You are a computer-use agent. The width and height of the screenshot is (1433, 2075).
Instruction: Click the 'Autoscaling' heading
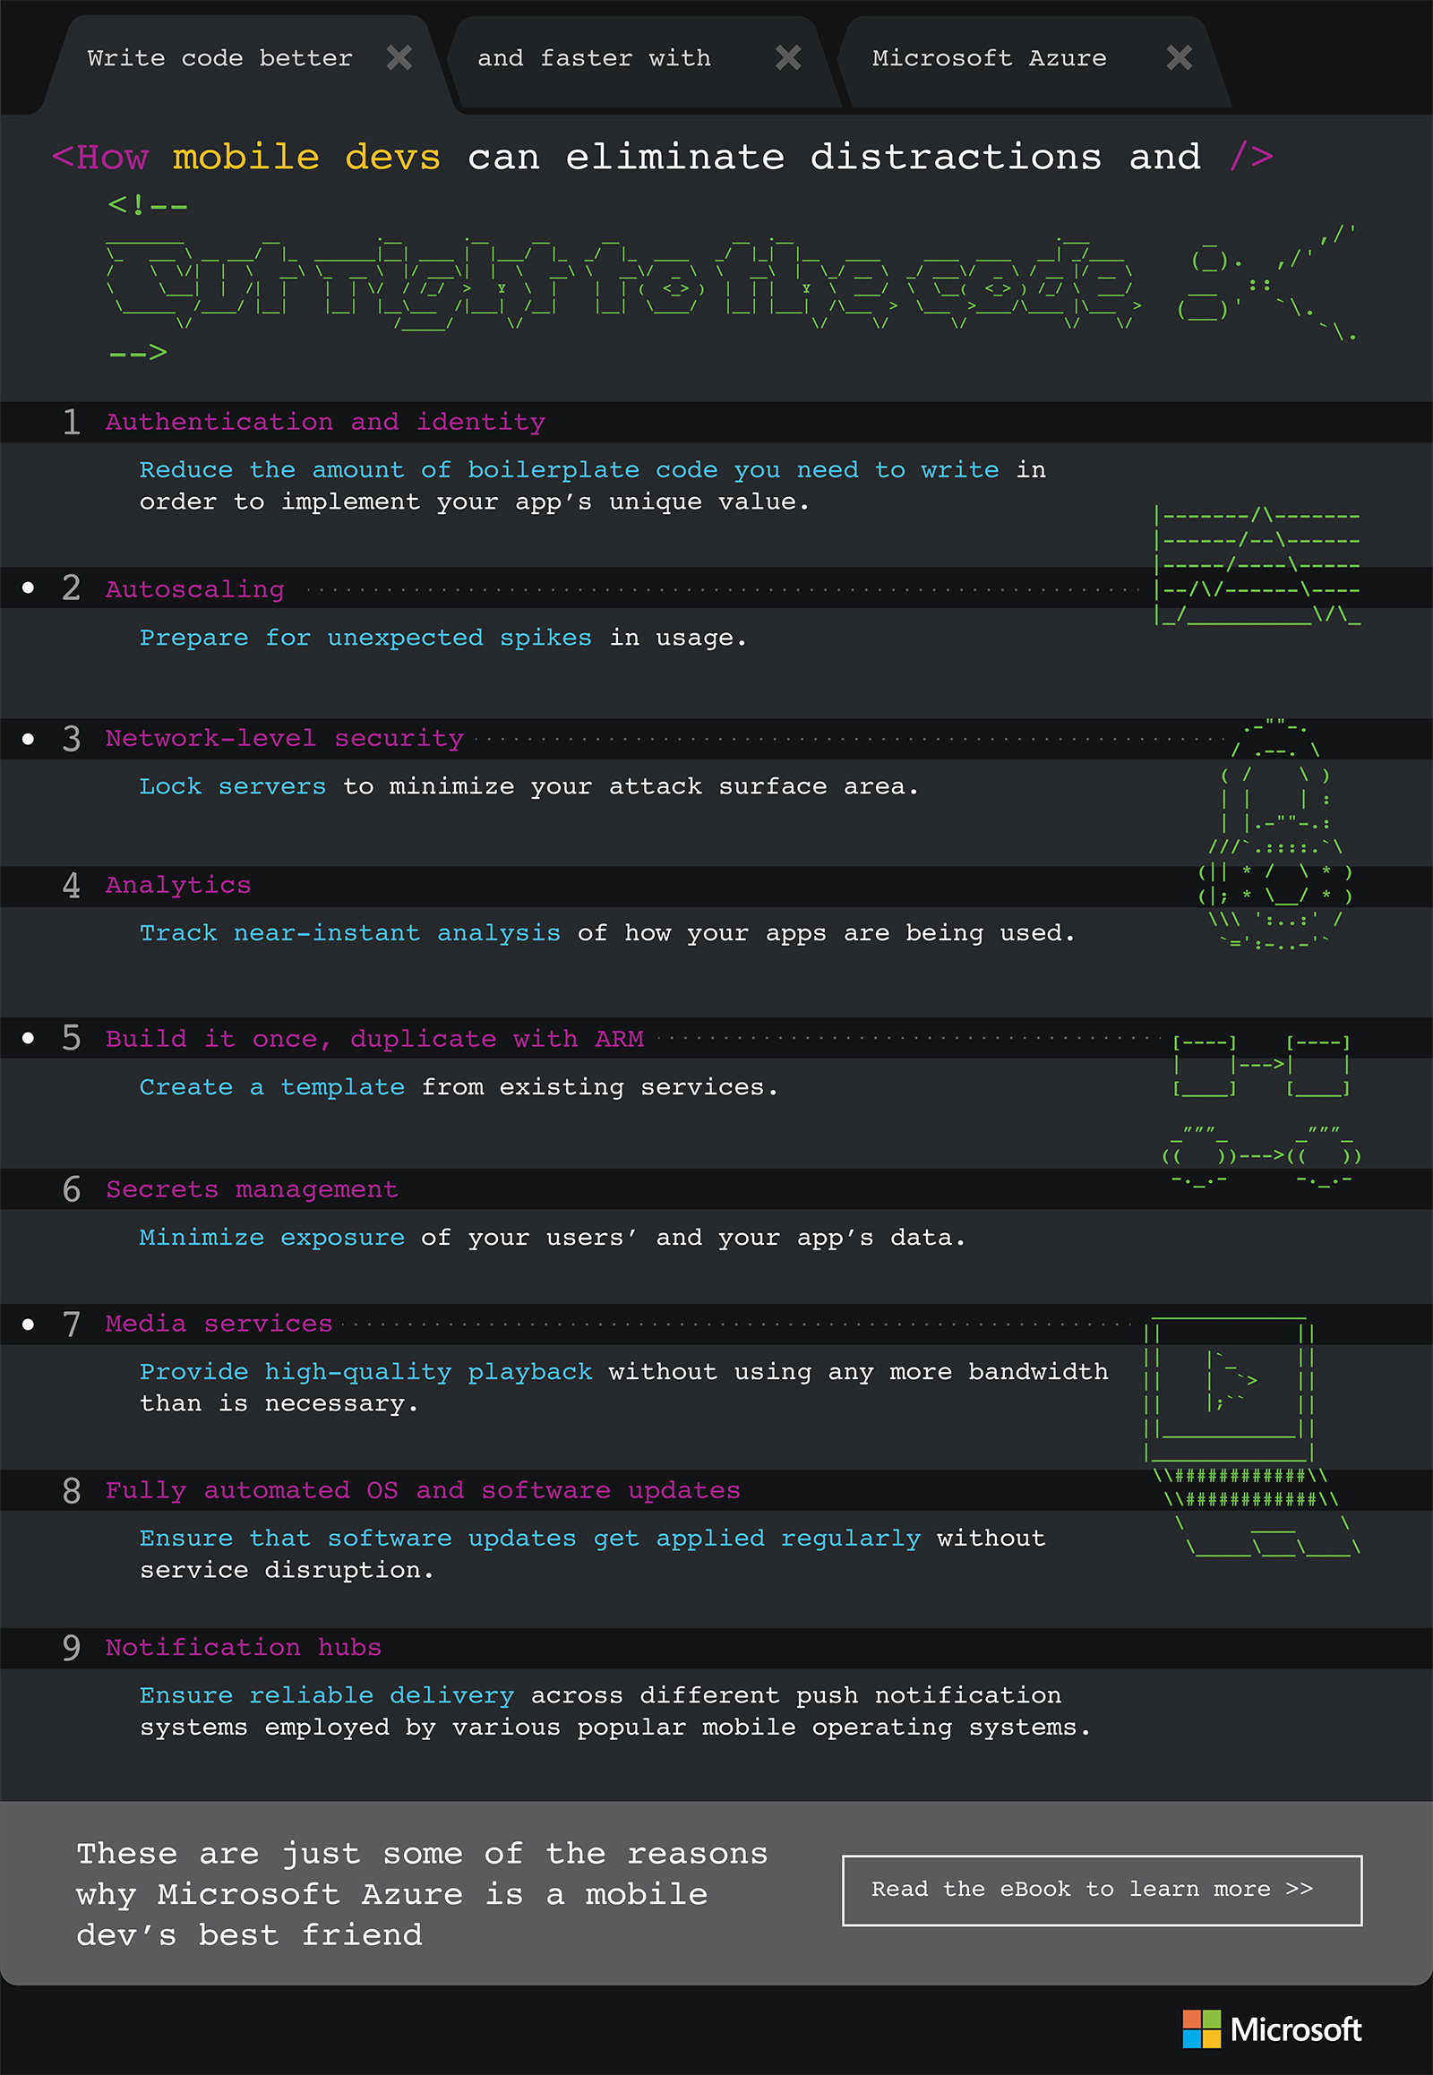tap(195, 589)
